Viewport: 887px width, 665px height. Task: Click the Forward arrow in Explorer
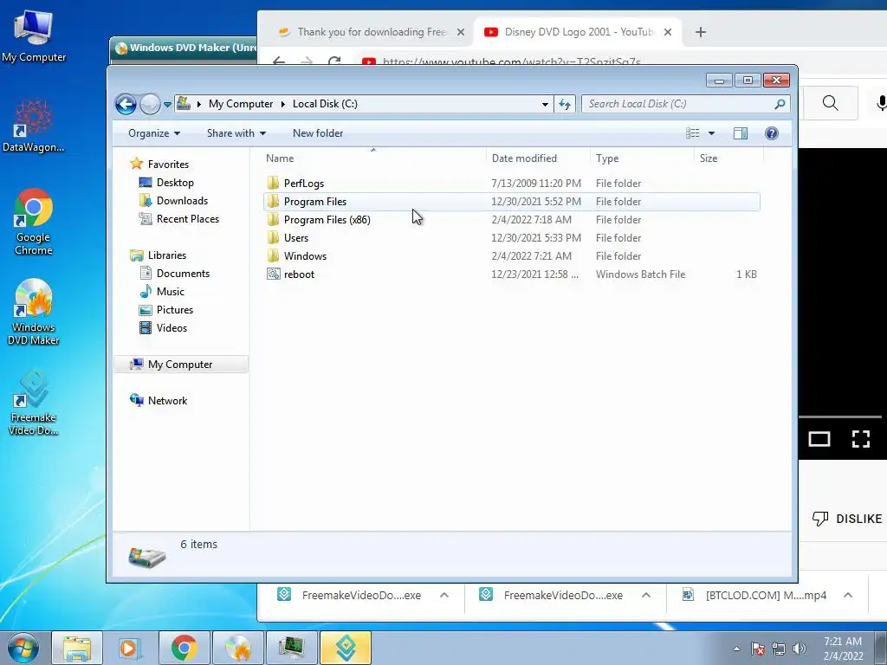point(150,104)
